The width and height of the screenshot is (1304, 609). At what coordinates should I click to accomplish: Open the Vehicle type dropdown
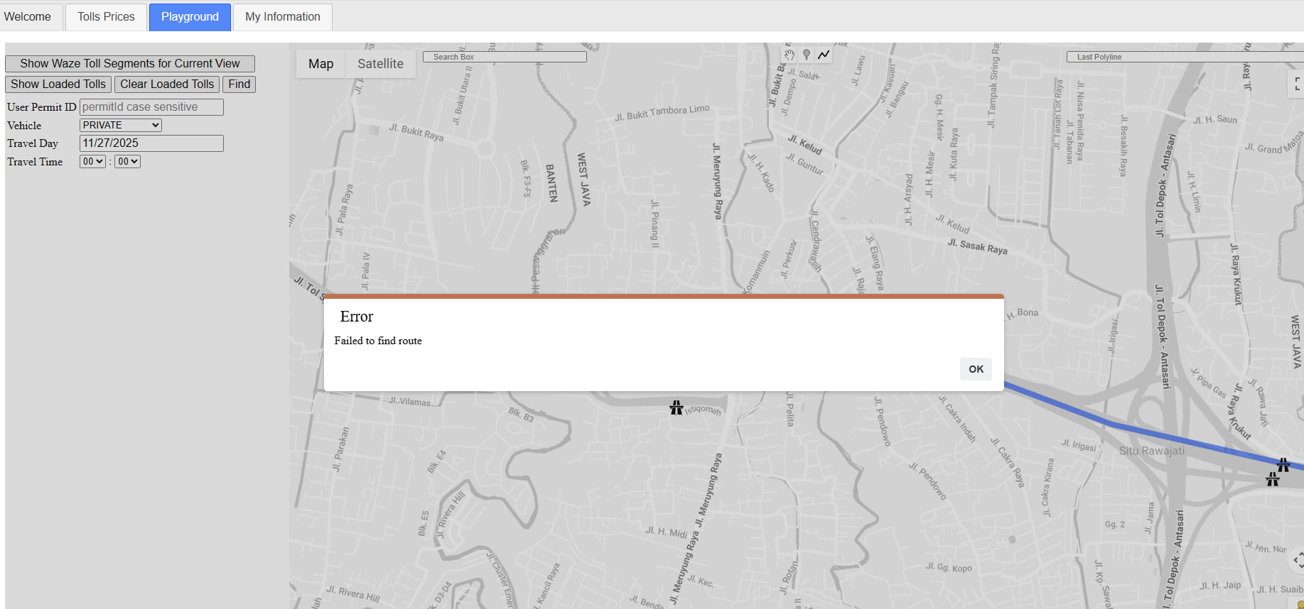point(121,125)
